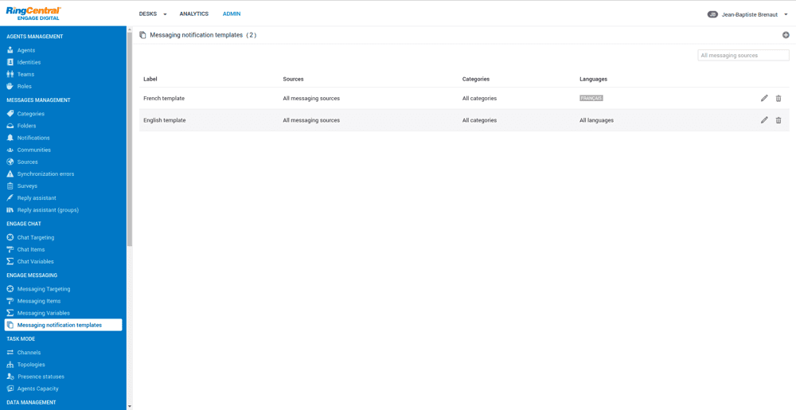796x410 pixels.
Task: Delete the French template via trash icon
Action: click(x=778, y=99)
